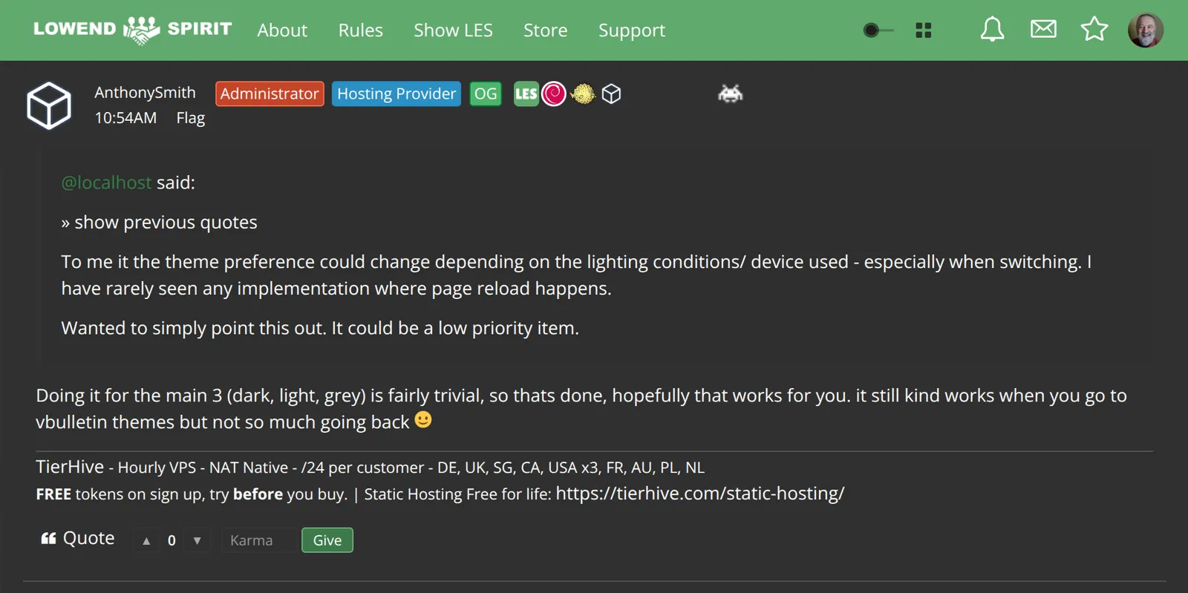
Task: Click the Give karma button
Action: [x=327, y=540]
